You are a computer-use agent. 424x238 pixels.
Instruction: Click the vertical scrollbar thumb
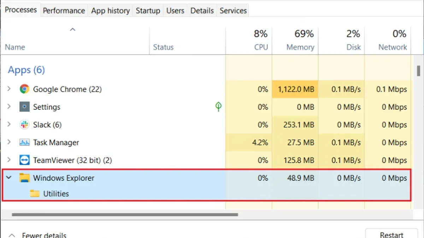[x=419, y=71]
